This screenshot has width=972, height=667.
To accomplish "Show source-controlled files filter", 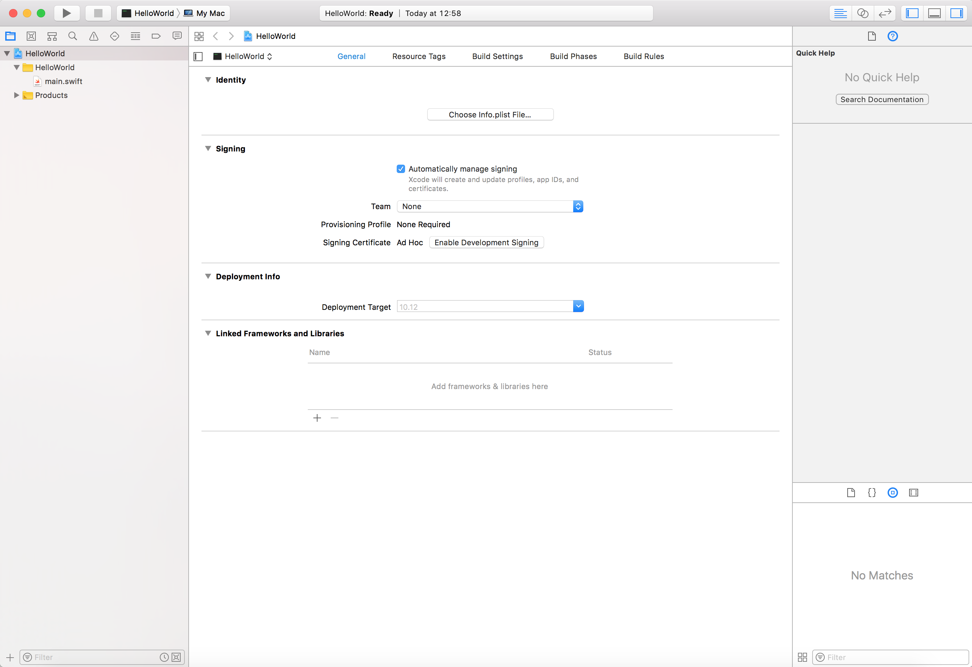I will point(176,657).
